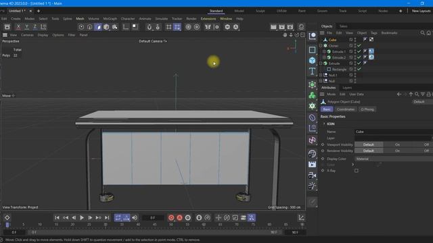Screen dimensions: 433x243
Task: Click the Rectangle spline palette icon
Action: [x=313, y=50]
